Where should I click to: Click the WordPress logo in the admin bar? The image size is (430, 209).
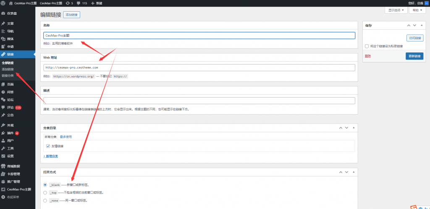pyautogui.click(x=4, y=3)
